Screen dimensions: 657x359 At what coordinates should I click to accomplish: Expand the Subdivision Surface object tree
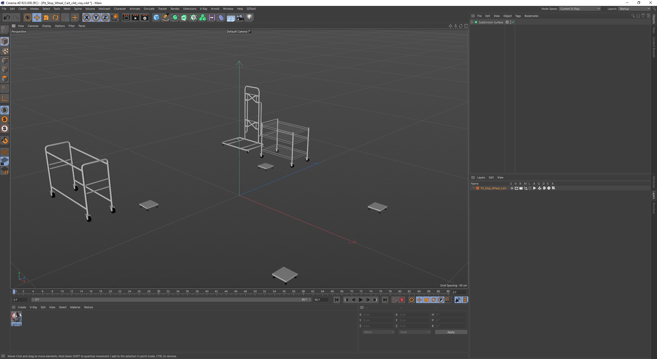pos(472,22)
